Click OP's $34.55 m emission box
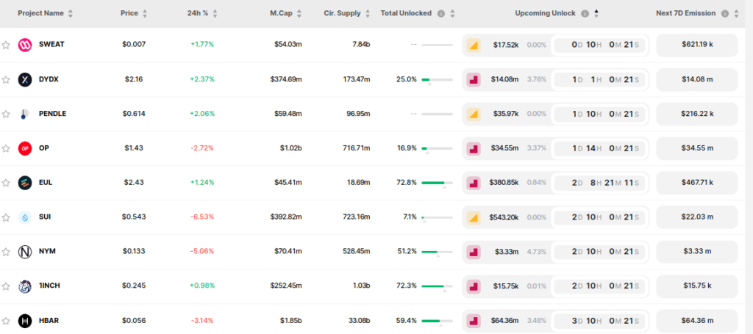The width and height of the screenshot is (753, 334). tap(697, 148)
